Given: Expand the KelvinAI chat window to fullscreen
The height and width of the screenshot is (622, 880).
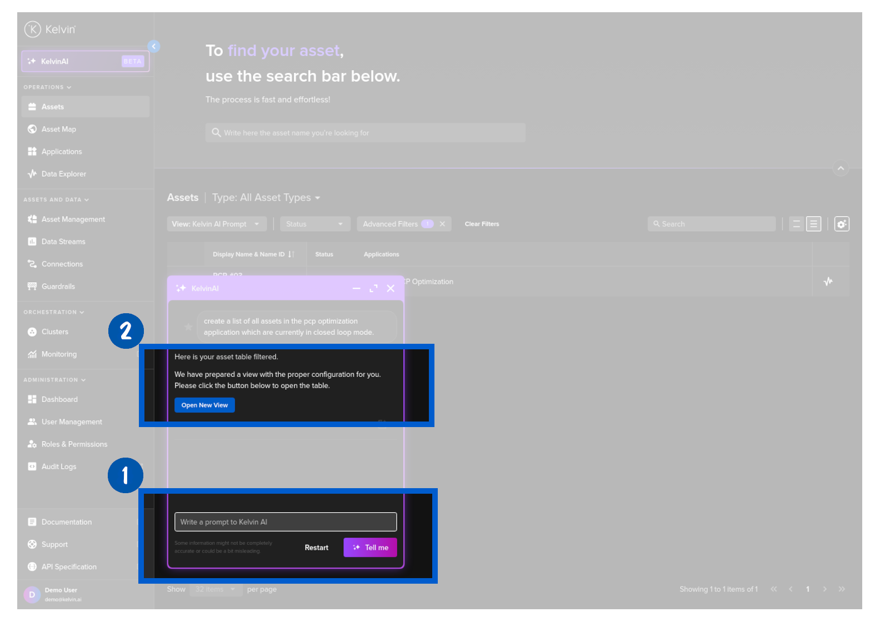Looking at the screenshot, I should (373, 288).
